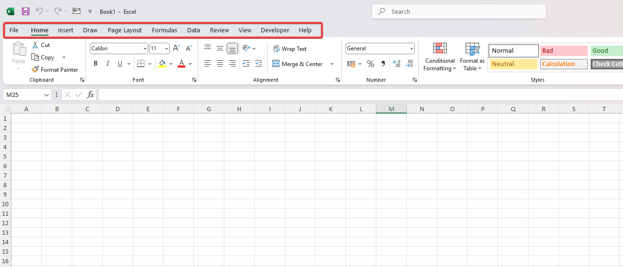The image size is (623, 267).
Task: Open the Alignment settings dialog launcher
Action: 338,80
